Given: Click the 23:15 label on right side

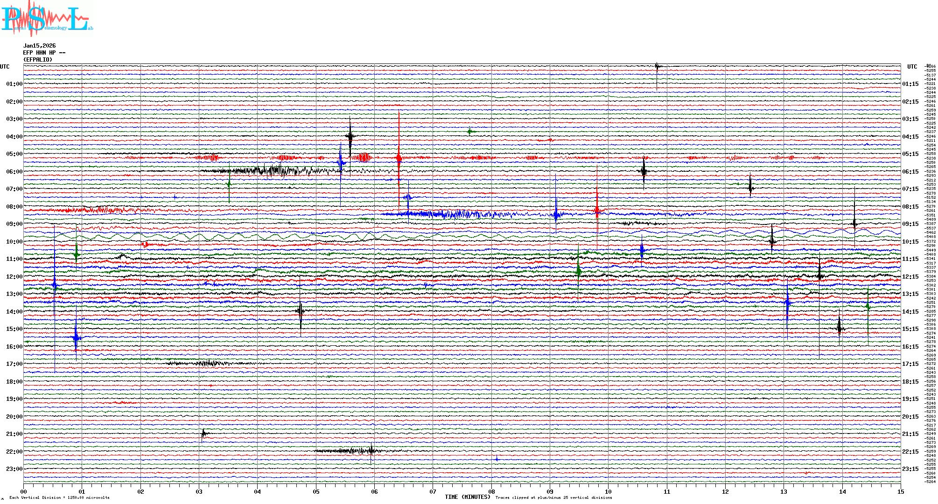Looking at the screenshot, I should pyautogui.click(x=910, y=469).
